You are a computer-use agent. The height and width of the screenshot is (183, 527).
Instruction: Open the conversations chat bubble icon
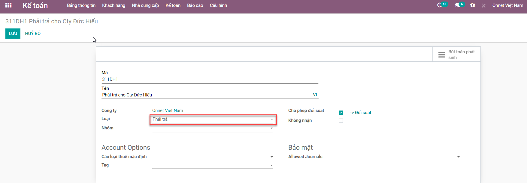click(457, 5)
